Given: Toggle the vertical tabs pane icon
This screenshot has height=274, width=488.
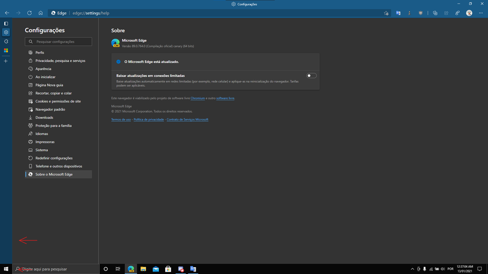Looking at the screenshot, I should 6,23.
